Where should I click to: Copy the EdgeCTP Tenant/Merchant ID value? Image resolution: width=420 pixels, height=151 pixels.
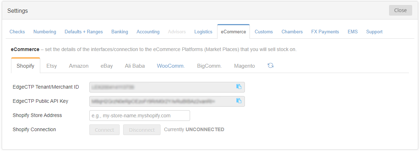click(239, 86)
